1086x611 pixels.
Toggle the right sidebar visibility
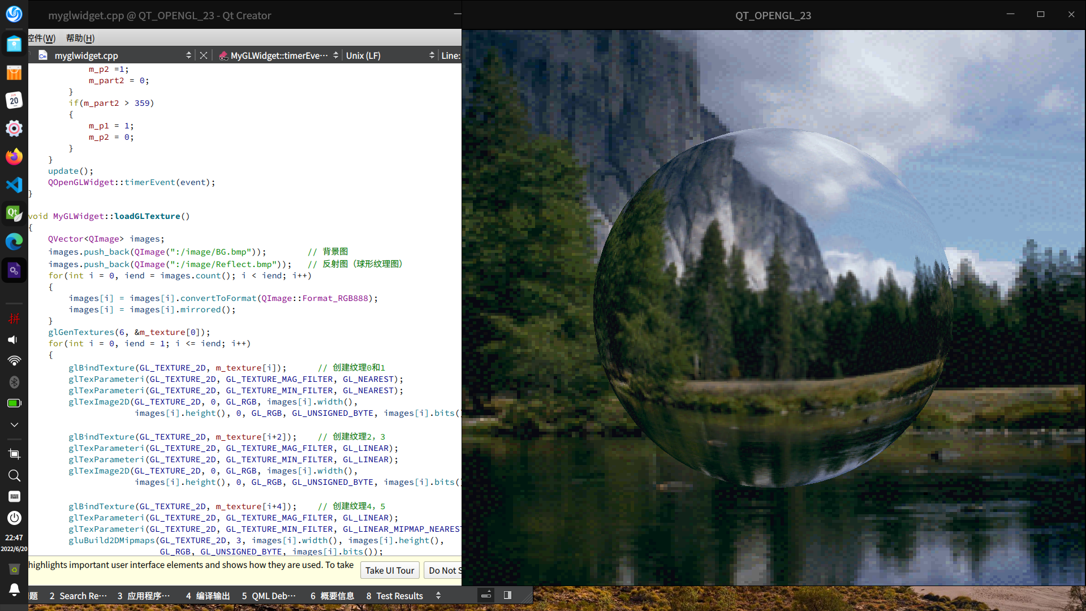[x=507, y=595]
